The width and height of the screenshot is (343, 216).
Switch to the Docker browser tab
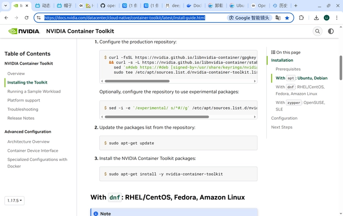tap(194, 6)
